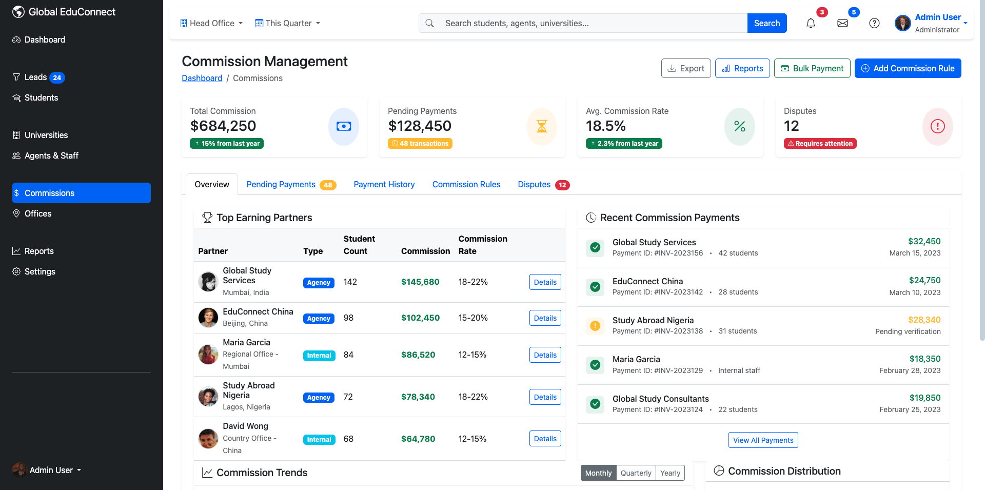Open the messages envelope icon
The image size is (985, 490).
tap(842, 23)
